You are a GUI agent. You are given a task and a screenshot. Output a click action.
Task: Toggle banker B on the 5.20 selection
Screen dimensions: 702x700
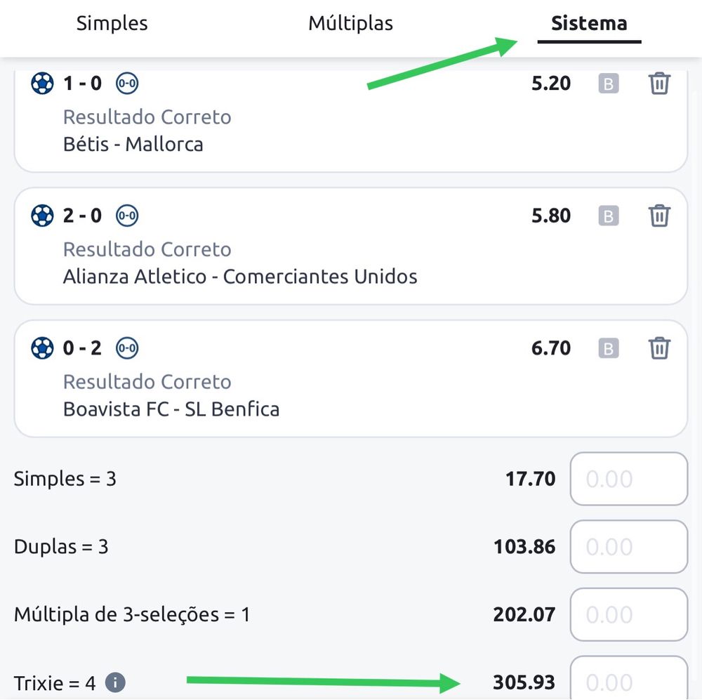pos(608,84)
